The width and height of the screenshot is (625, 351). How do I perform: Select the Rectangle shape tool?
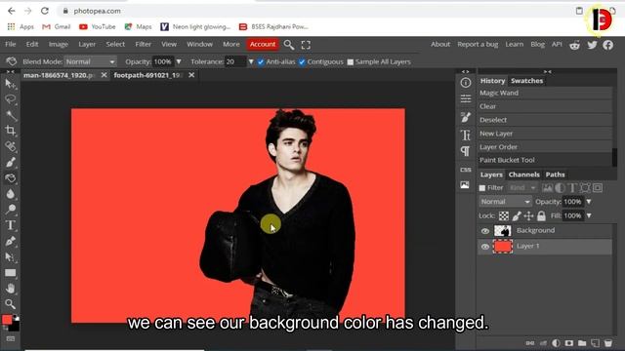pyautogui.click(x=11, y=273)
